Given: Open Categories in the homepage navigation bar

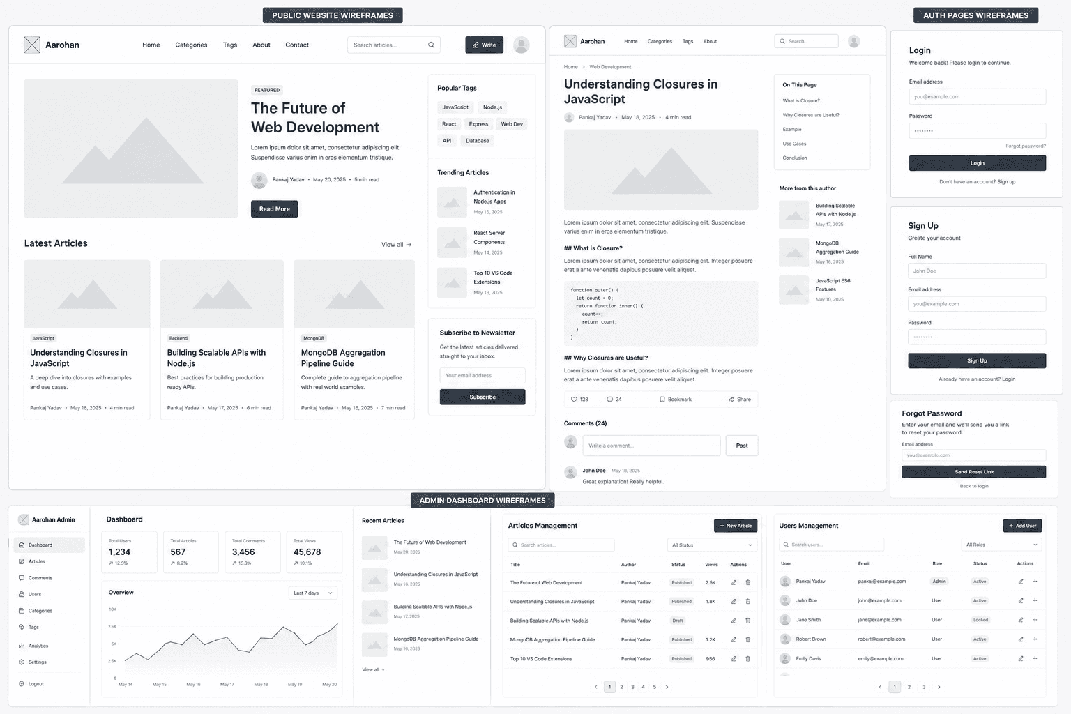Looking at the screenshot, I should (x=191, y=45).
